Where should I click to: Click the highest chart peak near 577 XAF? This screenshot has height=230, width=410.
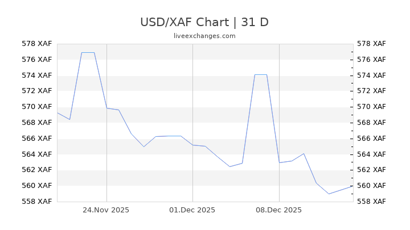[x=88, y=53]
